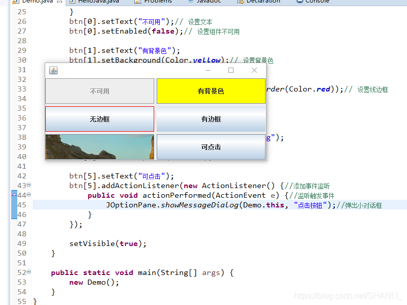This screenshot has width=407, height=305.
Task: Click the 无边框 red-bordered button
Action: click(99, 119)
